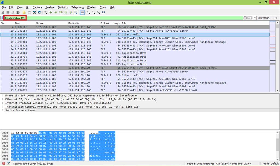280x166 pixels.
Task: Open the File menu
Action: [x=4, y=7]
